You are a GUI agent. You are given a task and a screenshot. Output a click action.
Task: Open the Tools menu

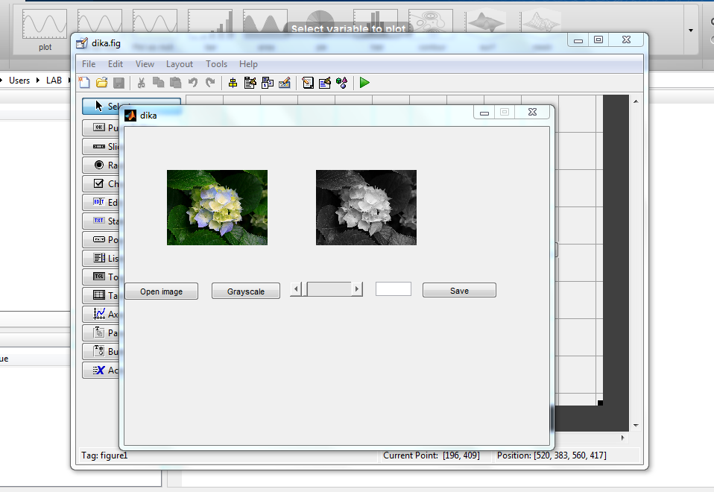click(x=216, y=64)
